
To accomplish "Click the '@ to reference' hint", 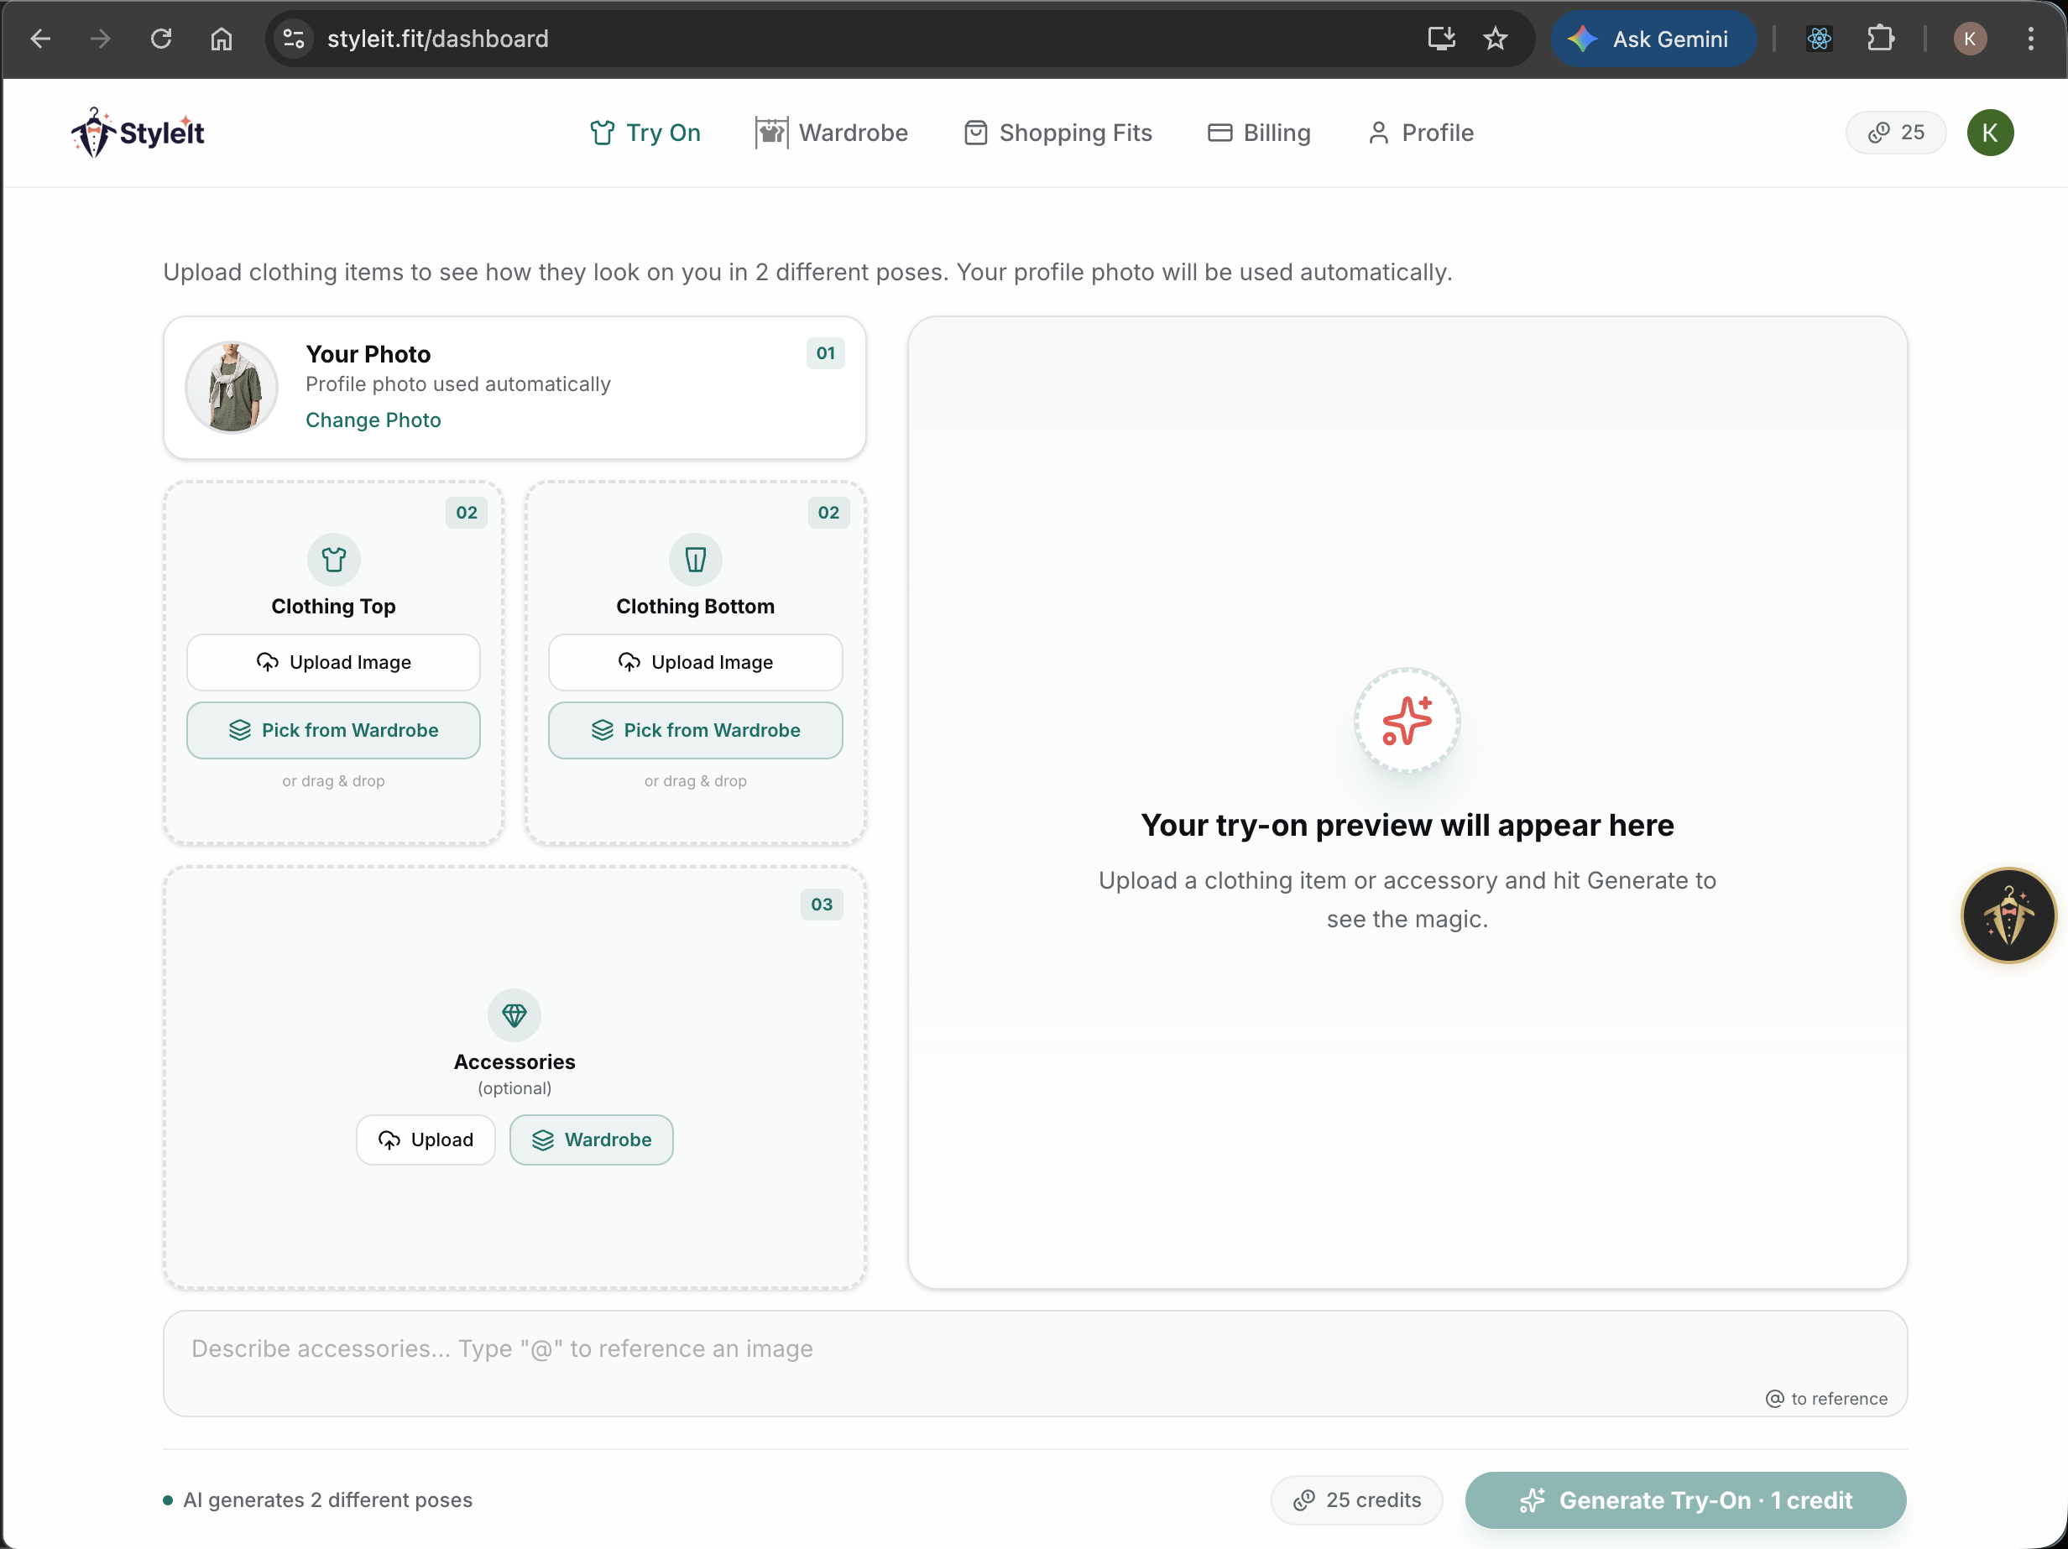I will tap(1825, 1399).
